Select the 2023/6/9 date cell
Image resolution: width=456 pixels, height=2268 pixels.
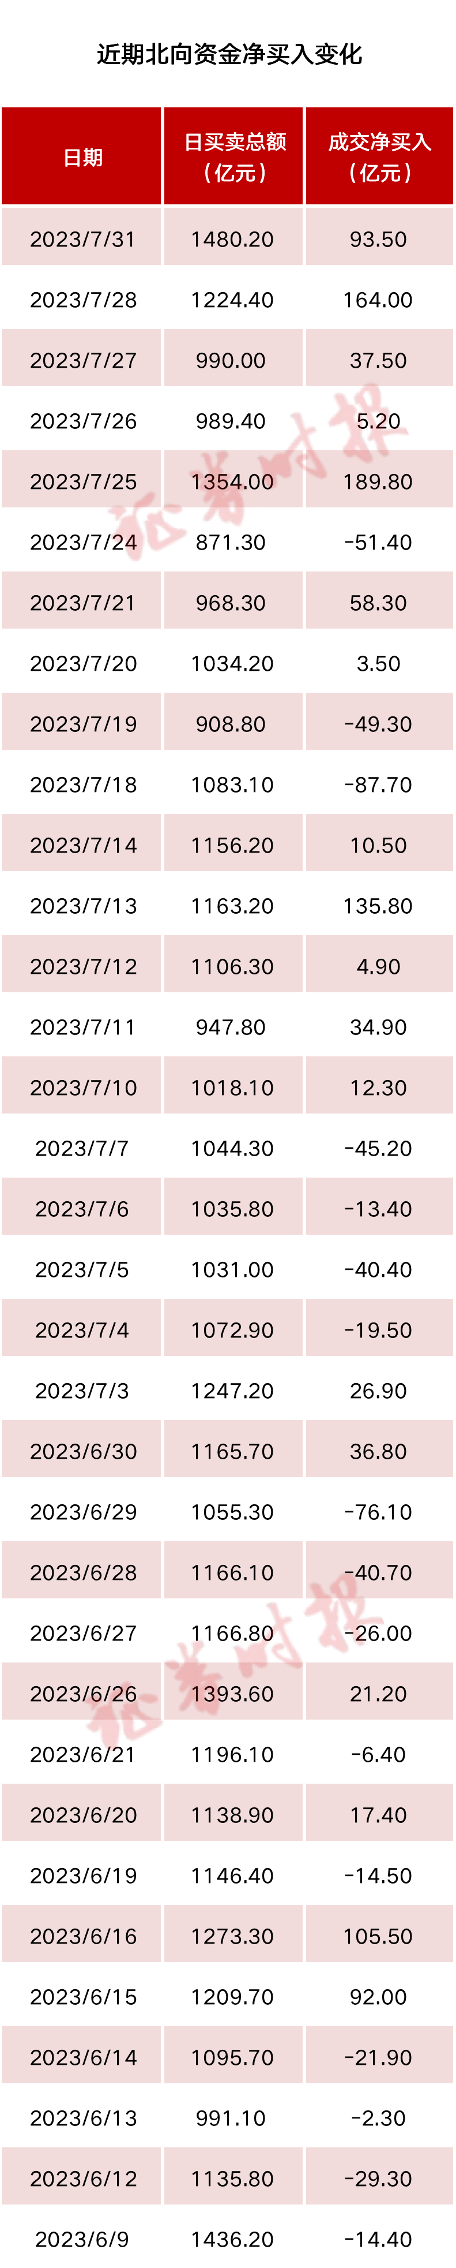(x=82, y=2239)
